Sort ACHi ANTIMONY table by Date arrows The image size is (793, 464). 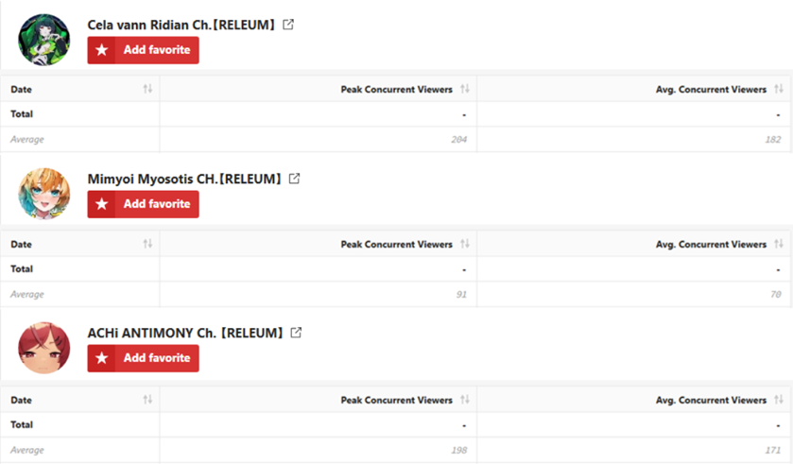(147, 400)
